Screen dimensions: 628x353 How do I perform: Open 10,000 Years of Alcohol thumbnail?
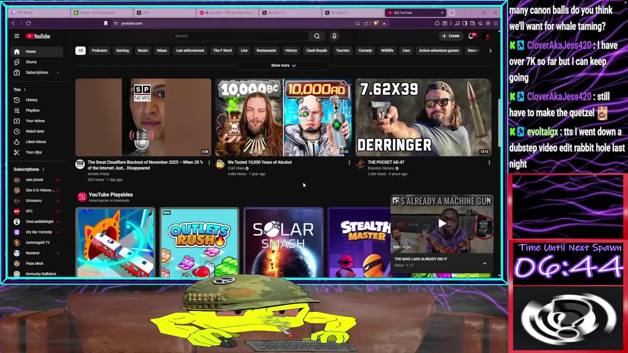tap(283, 117)
